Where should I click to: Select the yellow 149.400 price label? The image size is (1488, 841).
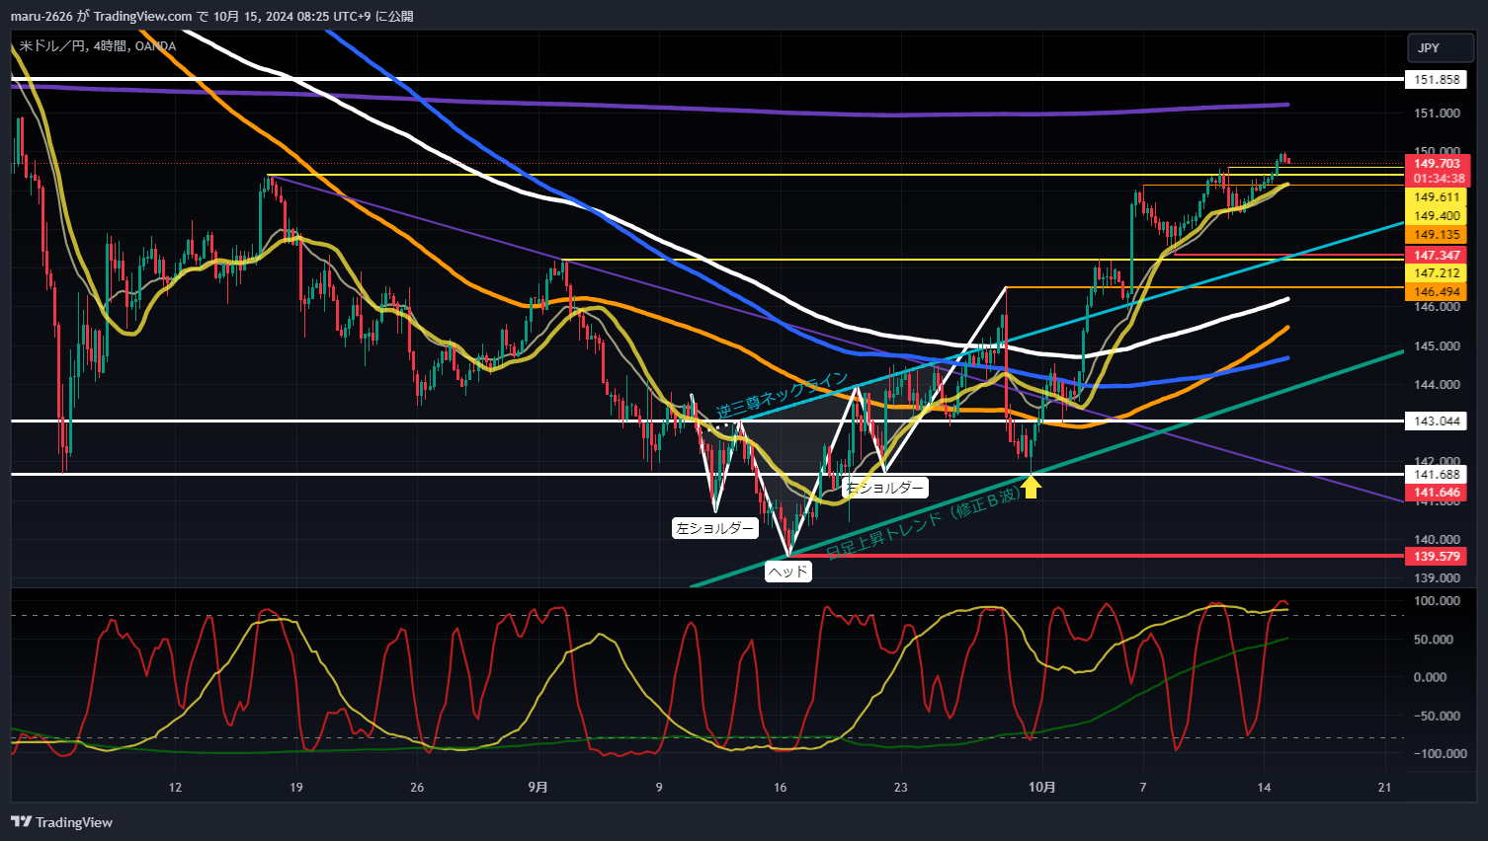point(1437,216)
